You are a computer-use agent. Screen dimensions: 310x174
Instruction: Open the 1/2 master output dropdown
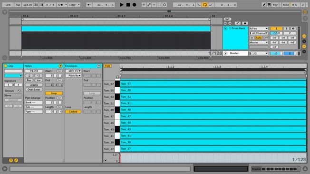pyautogui.click(x=259, y=54)
